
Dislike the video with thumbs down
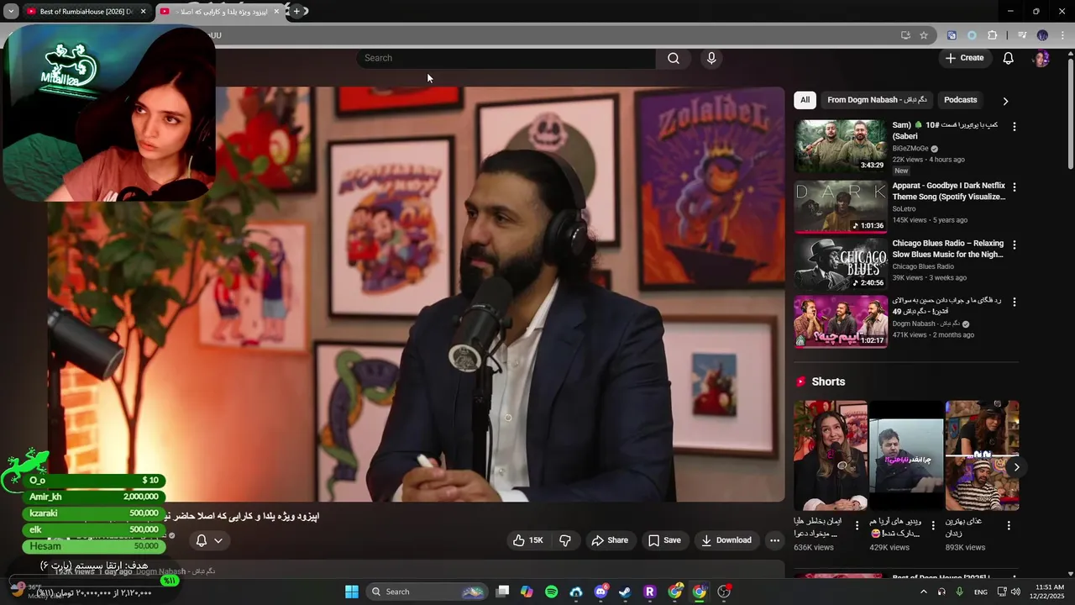tap(565, 540)
